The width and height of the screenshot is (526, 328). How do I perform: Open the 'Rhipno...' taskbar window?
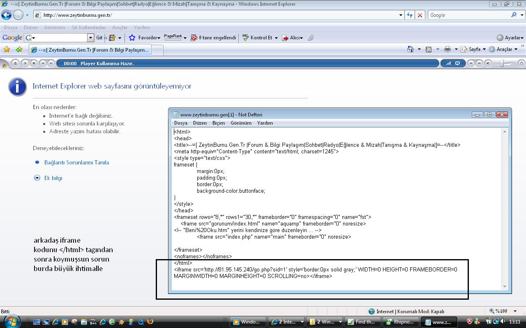click(x=400, y=322)
